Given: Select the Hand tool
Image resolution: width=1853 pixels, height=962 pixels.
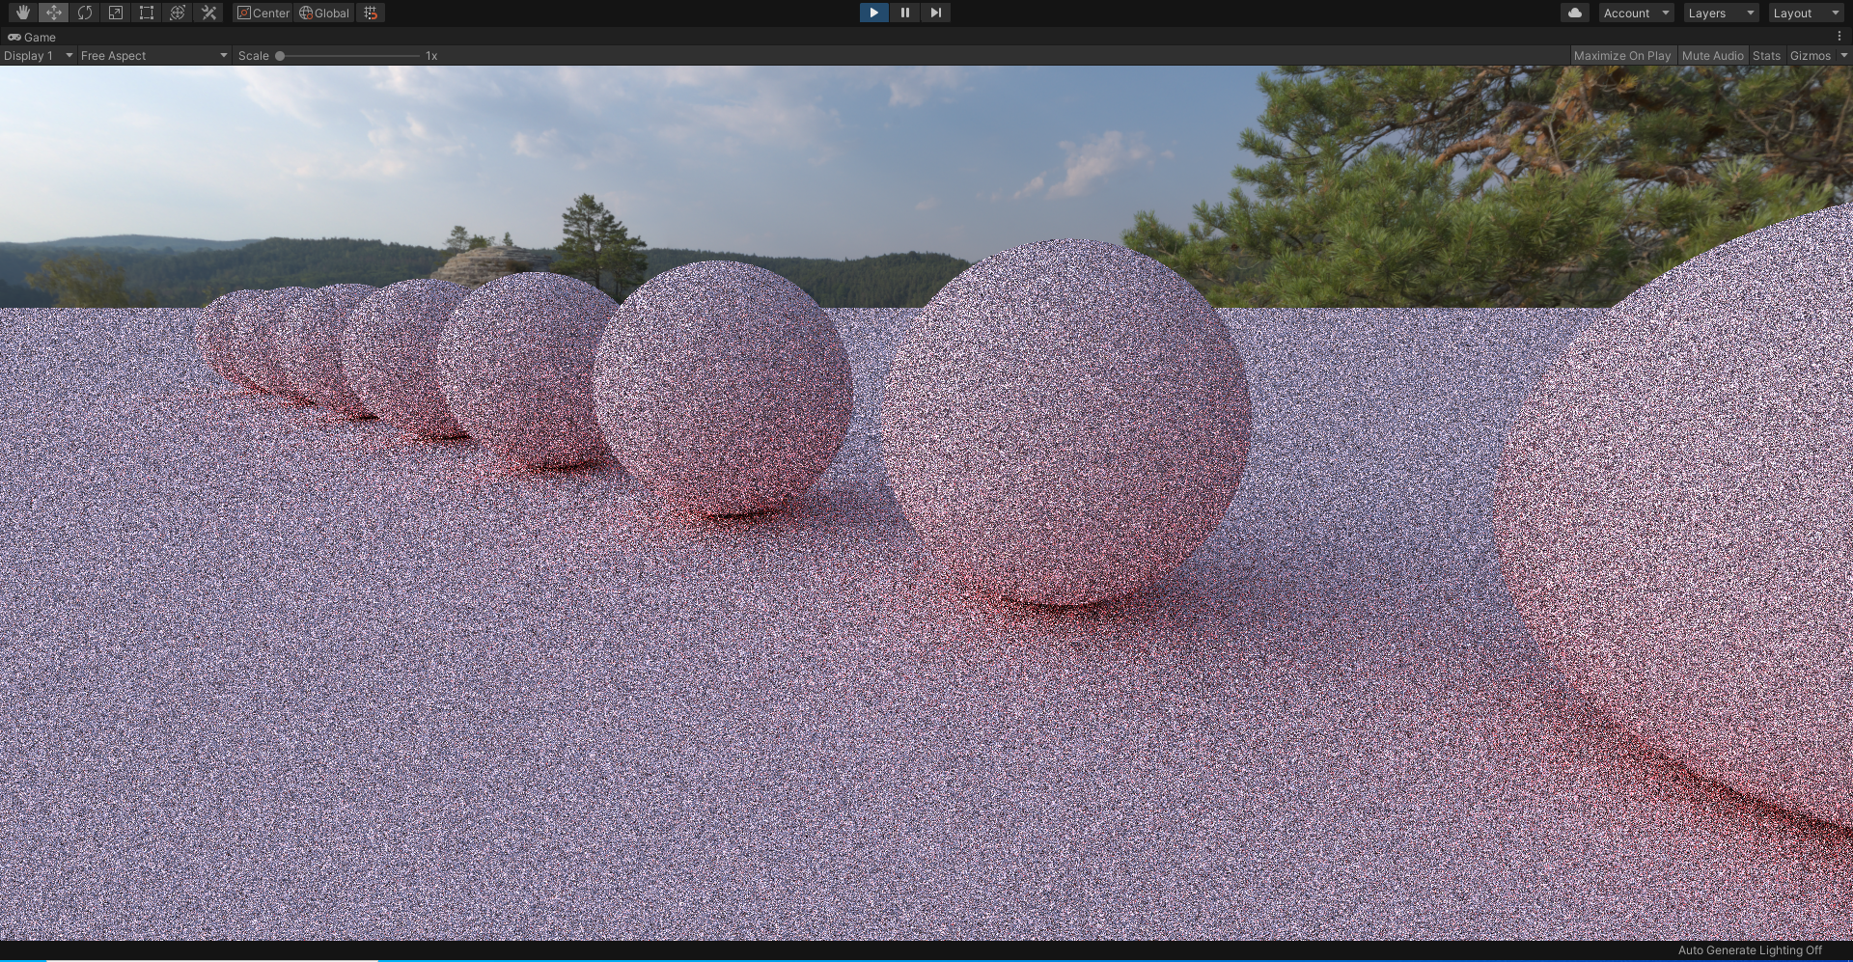Looking at the screenshot, I should [23, 13].
